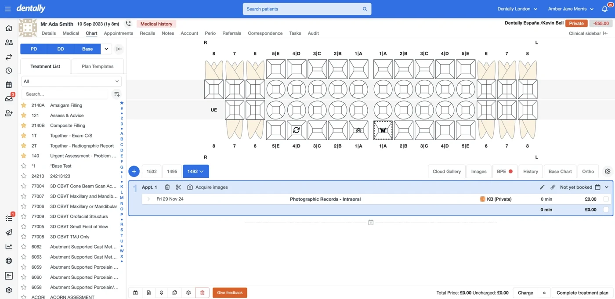Open the Amber Jane Morris user menu
The height and width of the screenshot is (299, 615).
pyautogui.click(x=571, y=9)
